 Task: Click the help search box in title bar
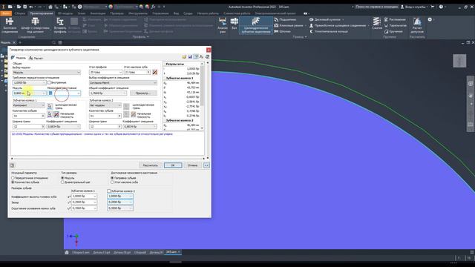click(x=376, y=7)
